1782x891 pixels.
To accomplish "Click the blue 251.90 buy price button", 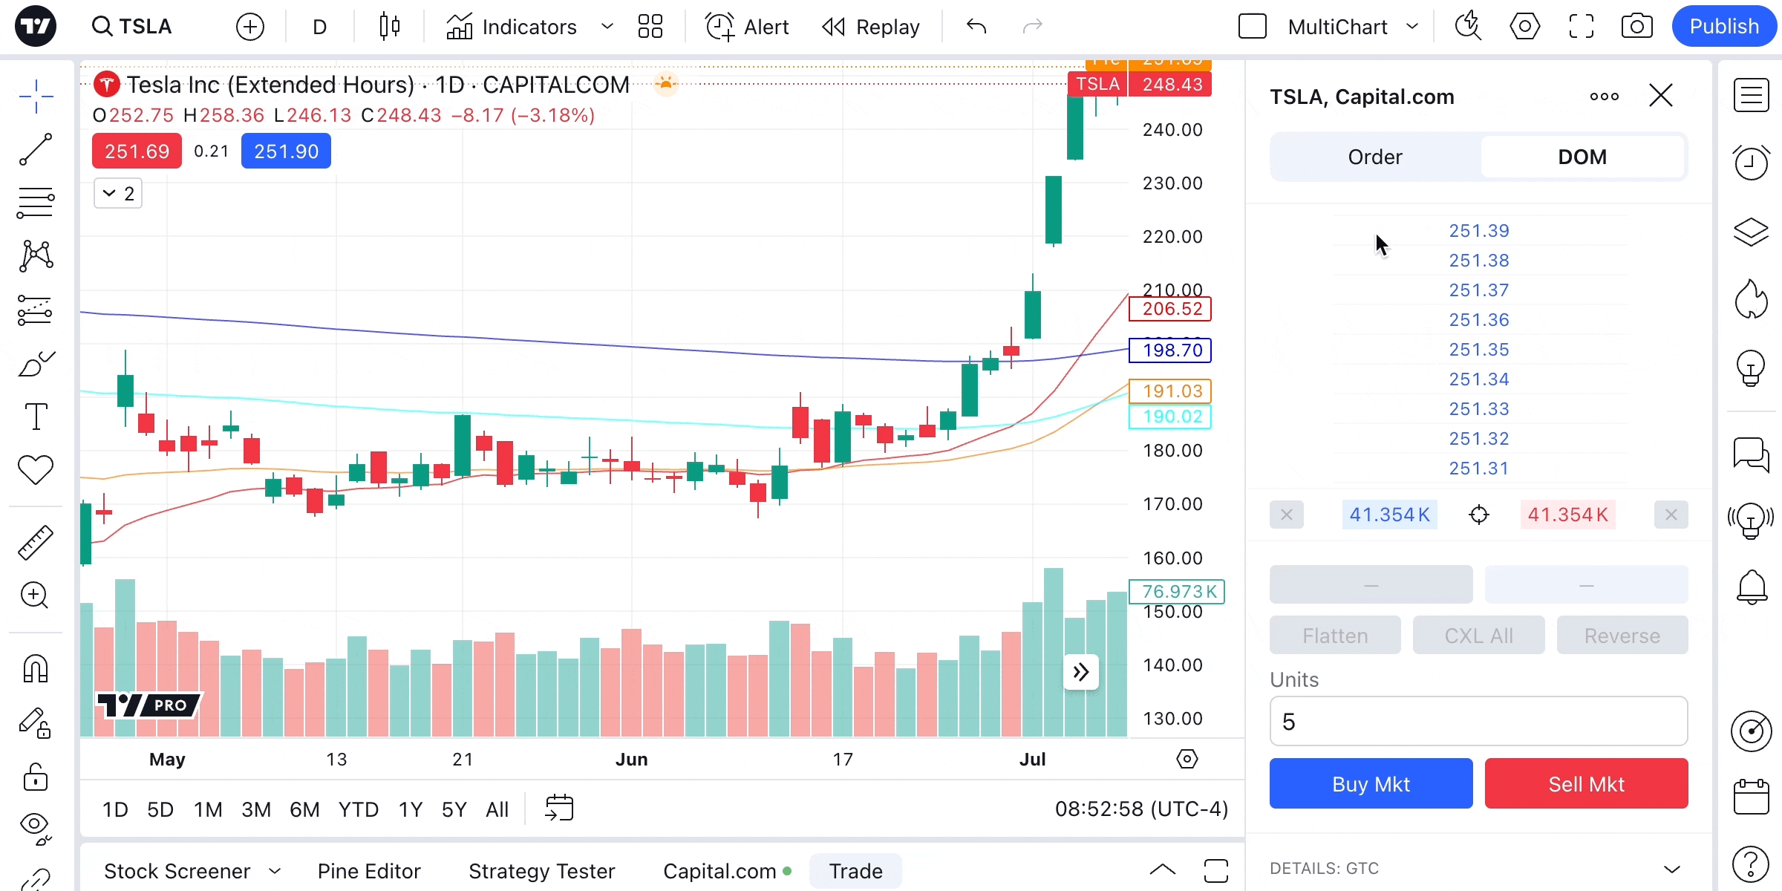I will pos(286,151).
